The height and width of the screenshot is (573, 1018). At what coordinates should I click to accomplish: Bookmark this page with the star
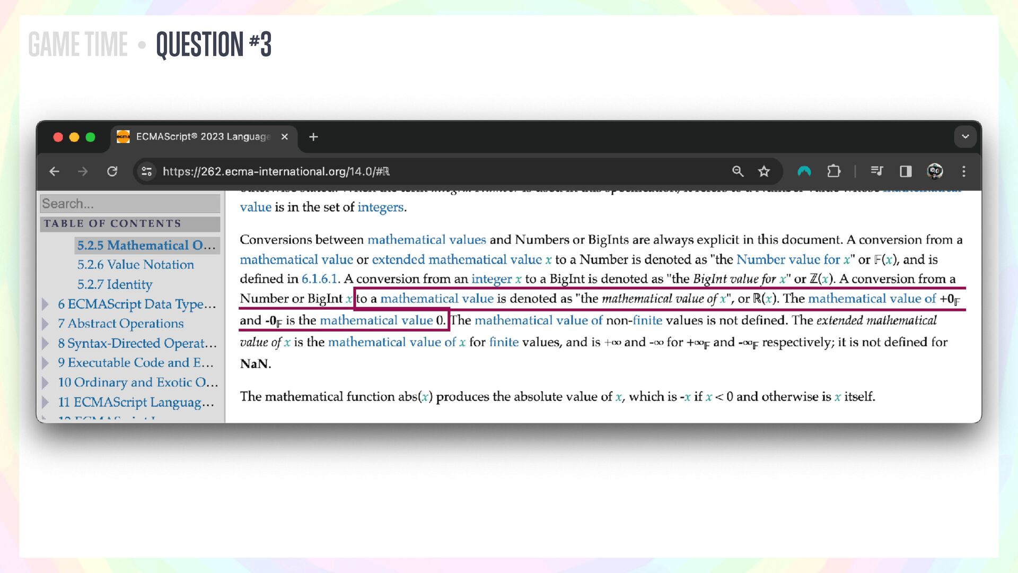tap(763, 171)
